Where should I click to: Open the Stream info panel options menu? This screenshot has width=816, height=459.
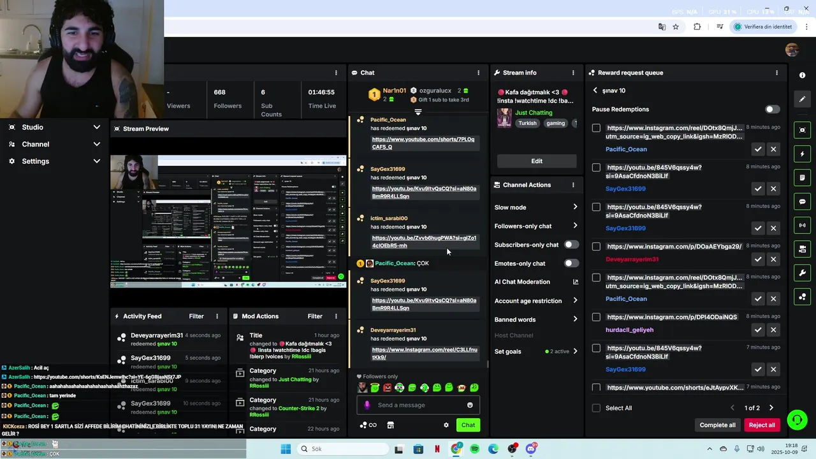point(573,73)
